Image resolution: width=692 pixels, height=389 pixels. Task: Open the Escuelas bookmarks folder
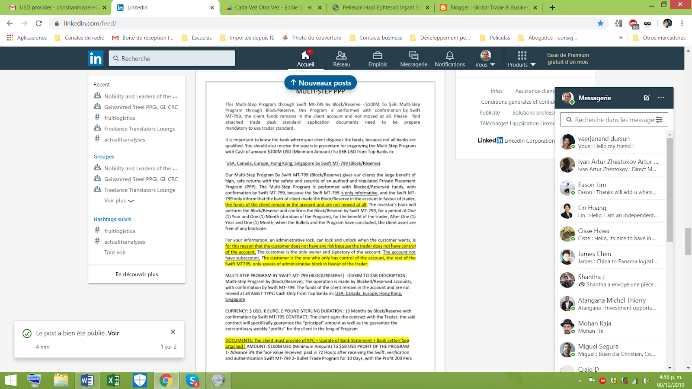(x=197, y=38)
